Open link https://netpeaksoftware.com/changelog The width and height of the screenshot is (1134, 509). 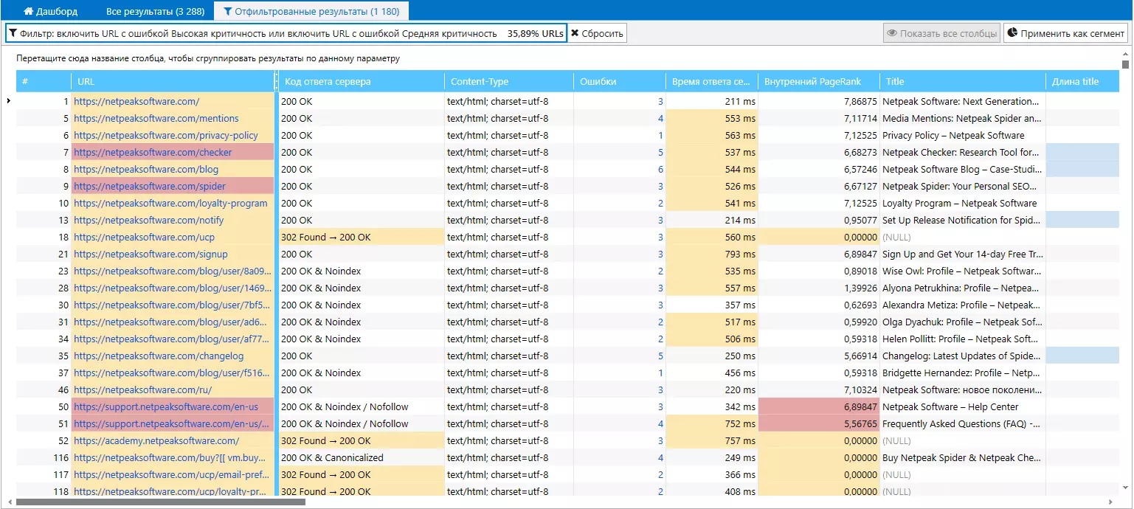click(x=159, y=356)
